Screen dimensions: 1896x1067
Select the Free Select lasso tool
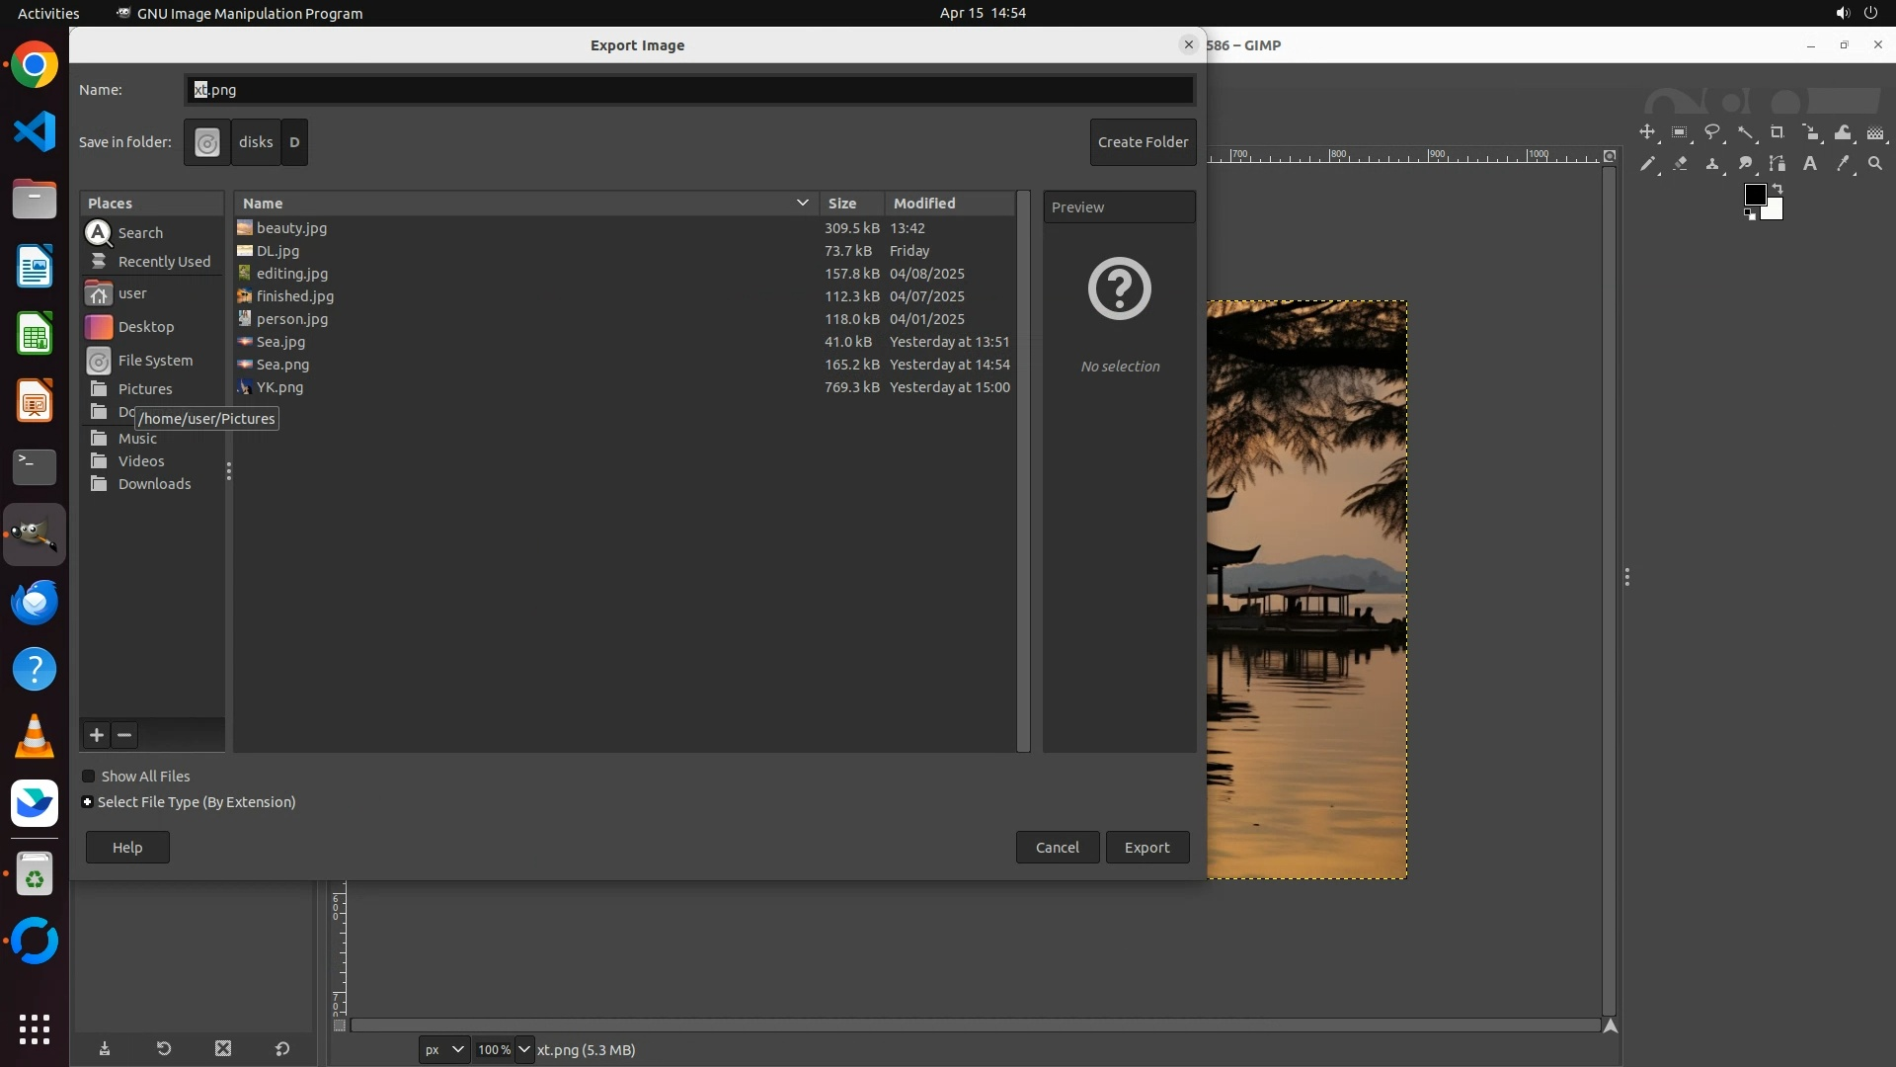point(1712,132)
